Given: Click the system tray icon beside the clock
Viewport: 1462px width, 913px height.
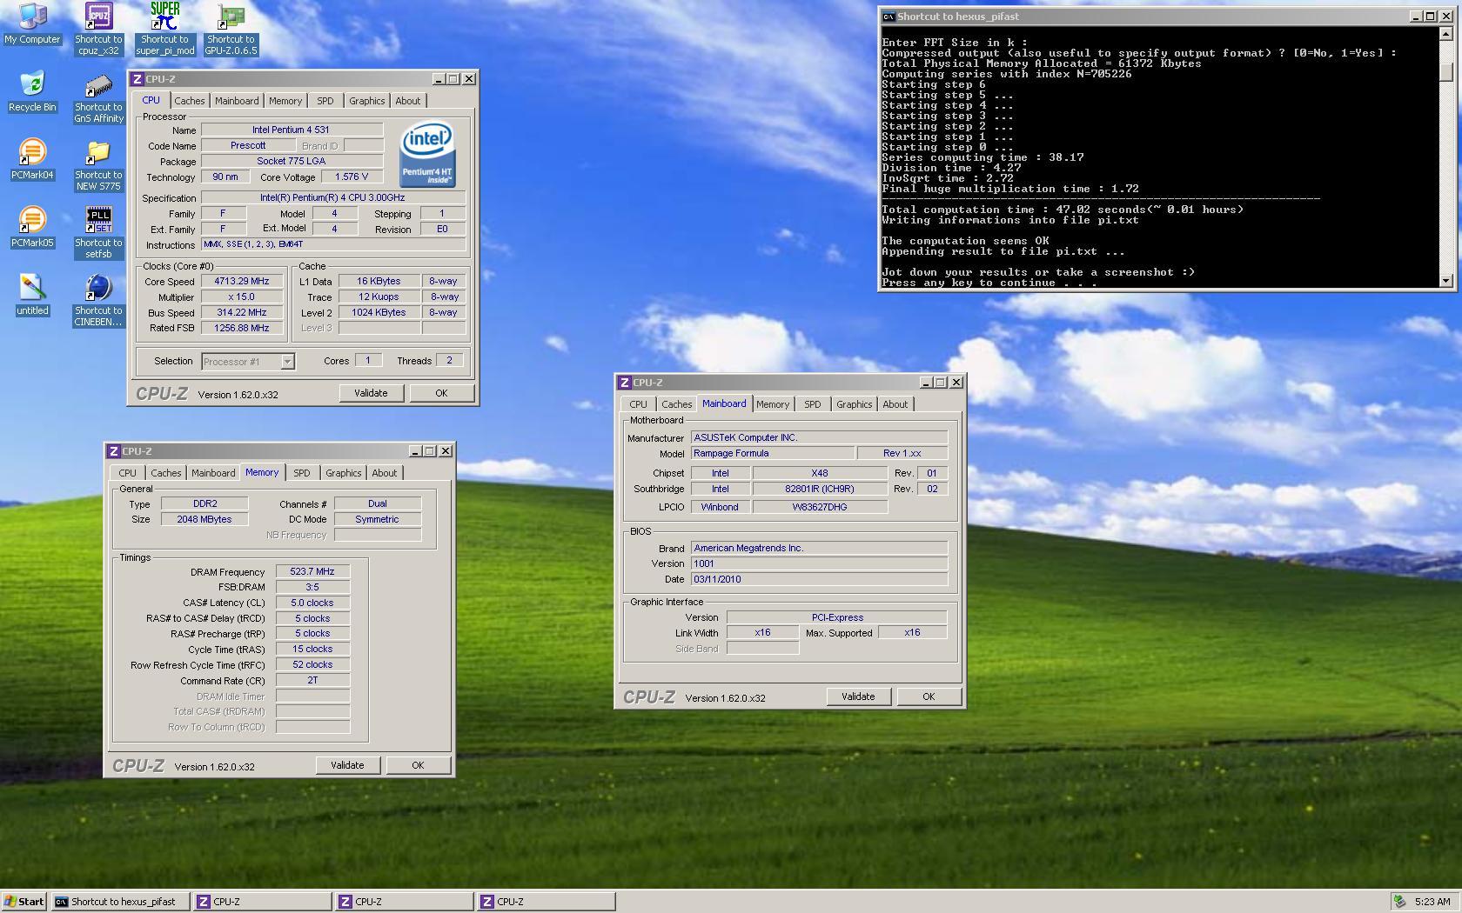Looking at the screenshot, I should click(1399, 902).
